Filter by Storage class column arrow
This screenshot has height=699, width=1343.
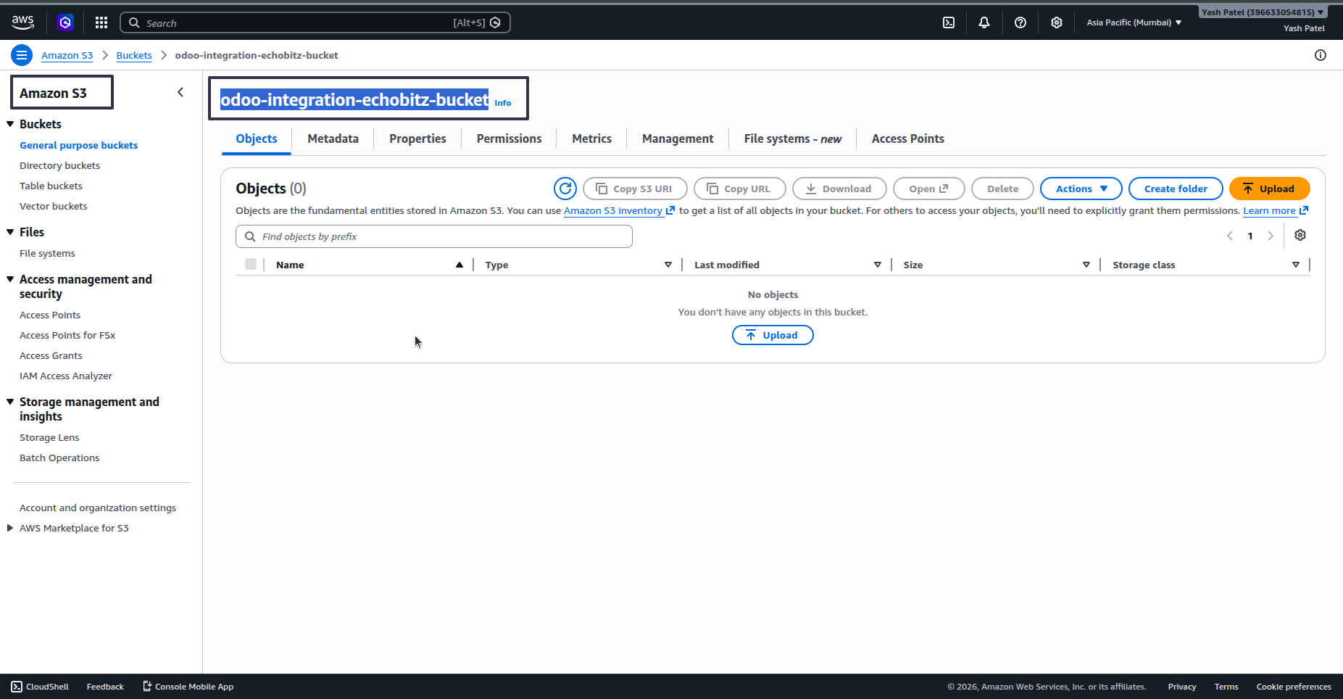1296,265
